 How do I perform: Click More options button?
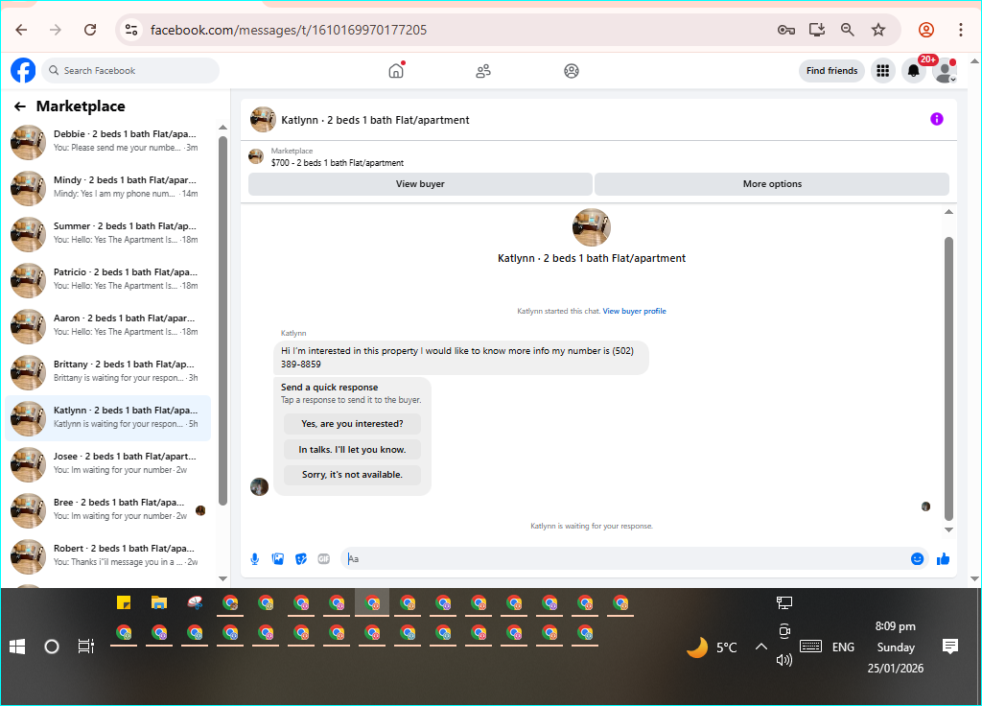pos(772,183)
